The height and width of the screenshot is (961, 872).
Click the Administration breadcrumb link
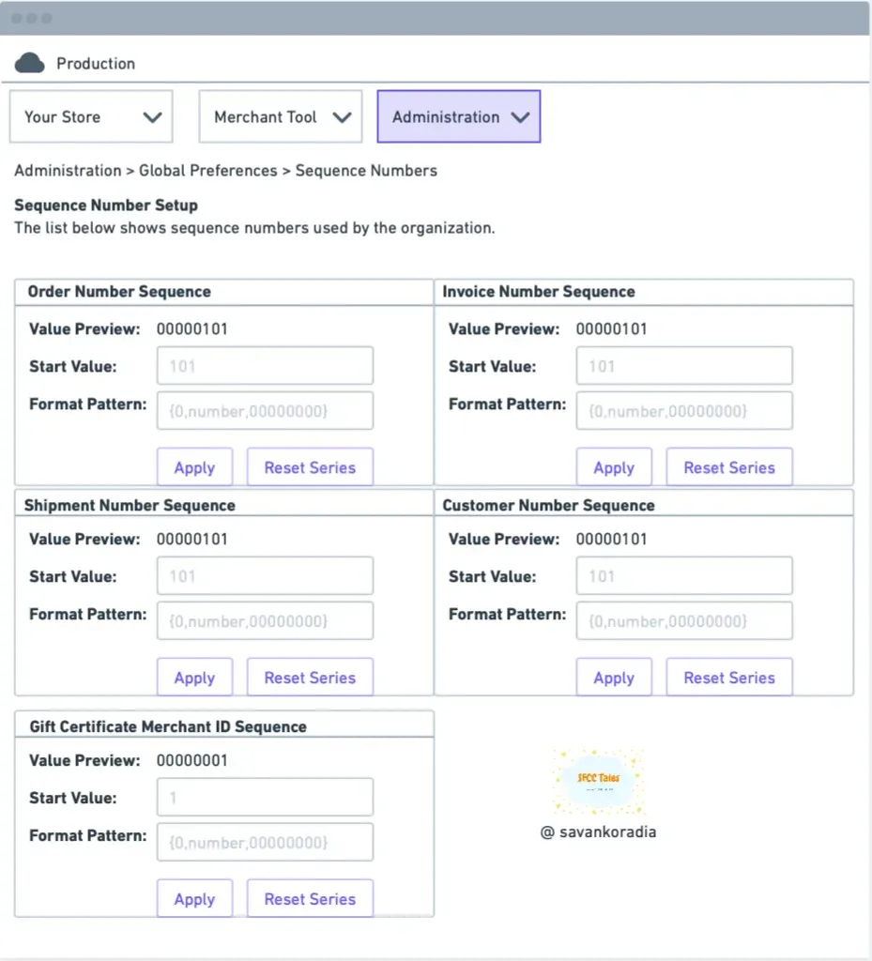pyautogui.click(x=67, y=170)
